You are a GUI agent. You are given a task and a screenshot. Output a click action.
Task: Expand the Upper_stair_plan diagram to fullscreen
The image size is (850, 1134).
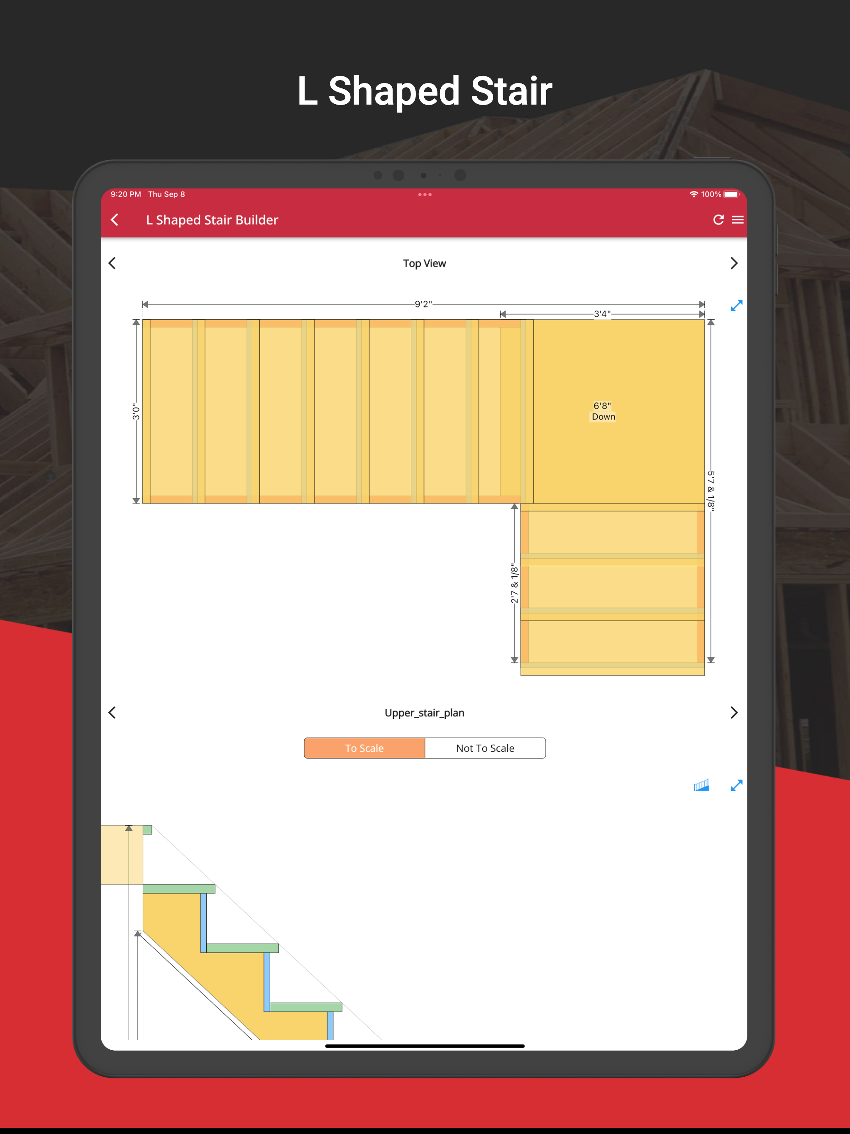(736, 785)
